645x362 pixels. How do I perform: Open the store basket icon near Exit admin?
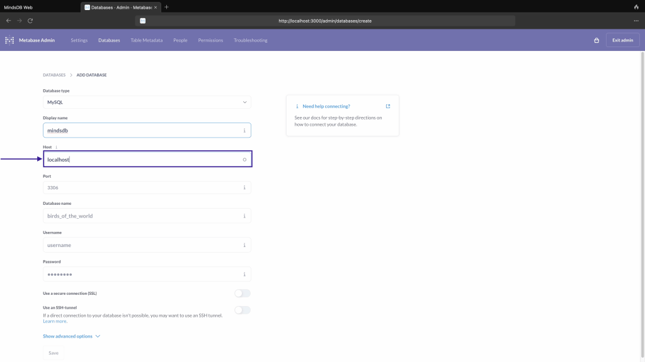[x=596, y=40]
